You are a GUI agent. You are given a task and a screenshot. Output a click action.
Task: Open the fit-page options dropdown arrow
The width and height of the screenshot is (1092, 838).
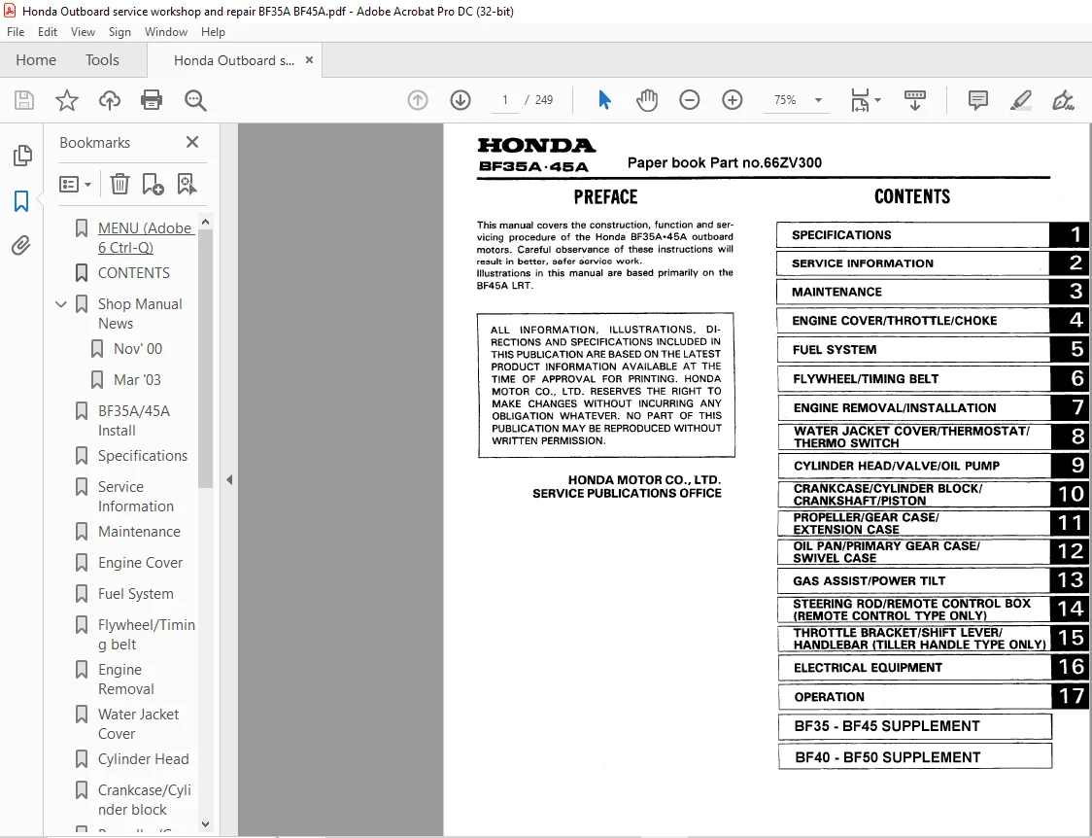[x=877, y=100]
